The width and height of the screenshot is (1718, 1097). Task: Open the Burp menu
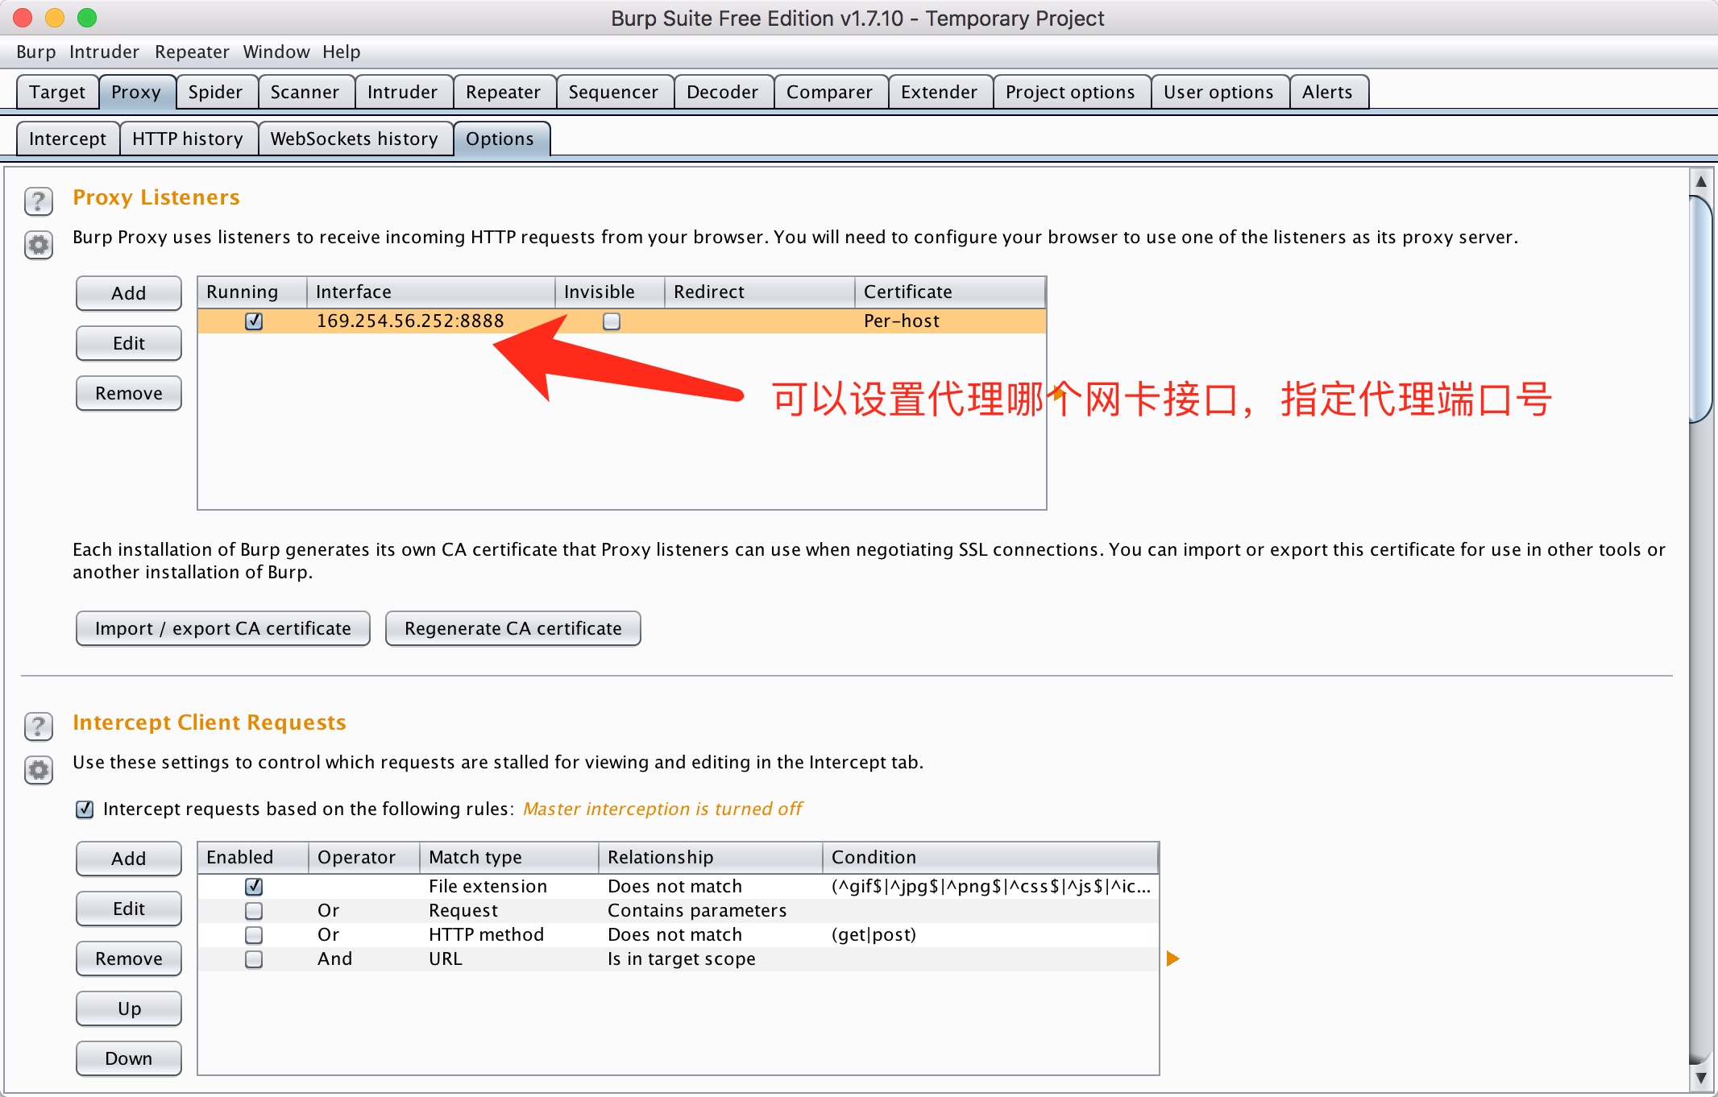(36, 52)
